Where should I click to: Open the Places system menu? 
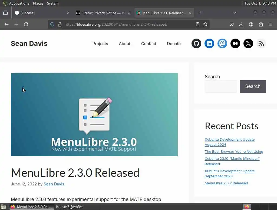click(38, 3)
